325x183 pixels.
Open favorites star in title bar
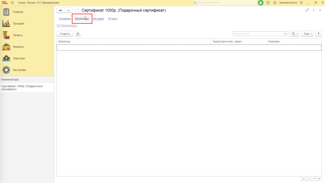[x=275, y=3]
